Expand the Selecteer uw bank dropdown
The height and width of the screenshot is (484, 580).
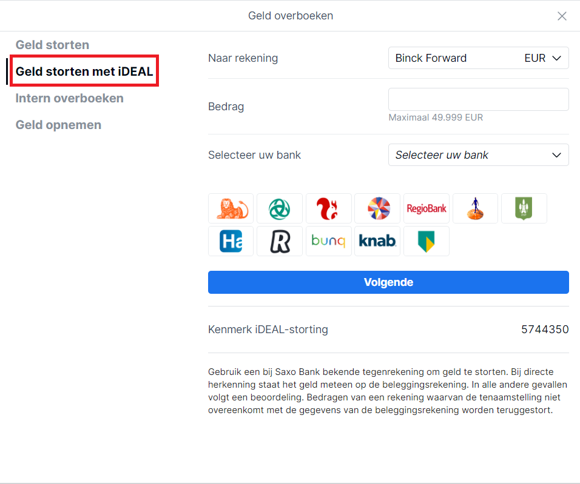[478, 155]
